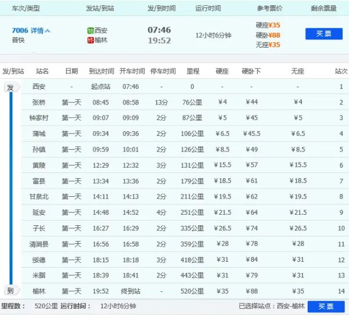Click the 开车时间 detail column header

(x=132, y=71)
